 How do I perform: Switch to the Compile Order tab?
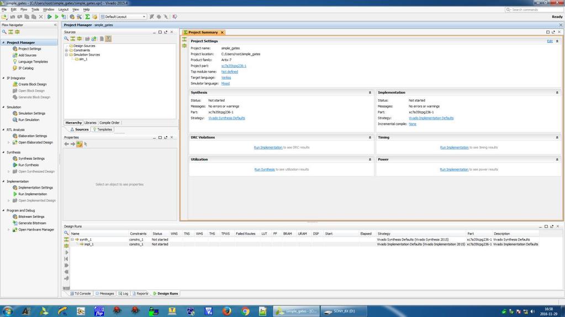[109, 123]
